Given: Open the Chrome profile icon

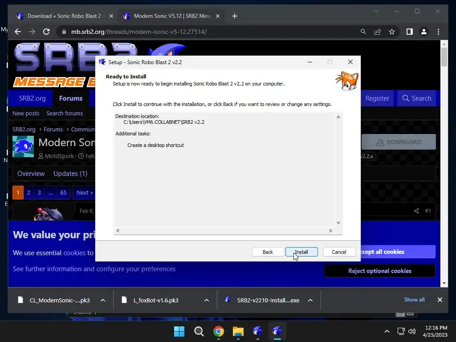Looking at the screenshot, I should (424, 32).
